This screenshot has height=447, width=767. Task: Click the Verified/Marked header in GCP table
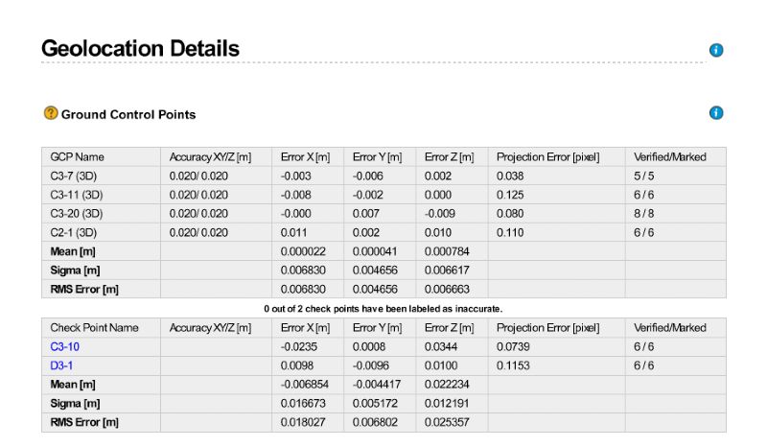click(669, 156)
